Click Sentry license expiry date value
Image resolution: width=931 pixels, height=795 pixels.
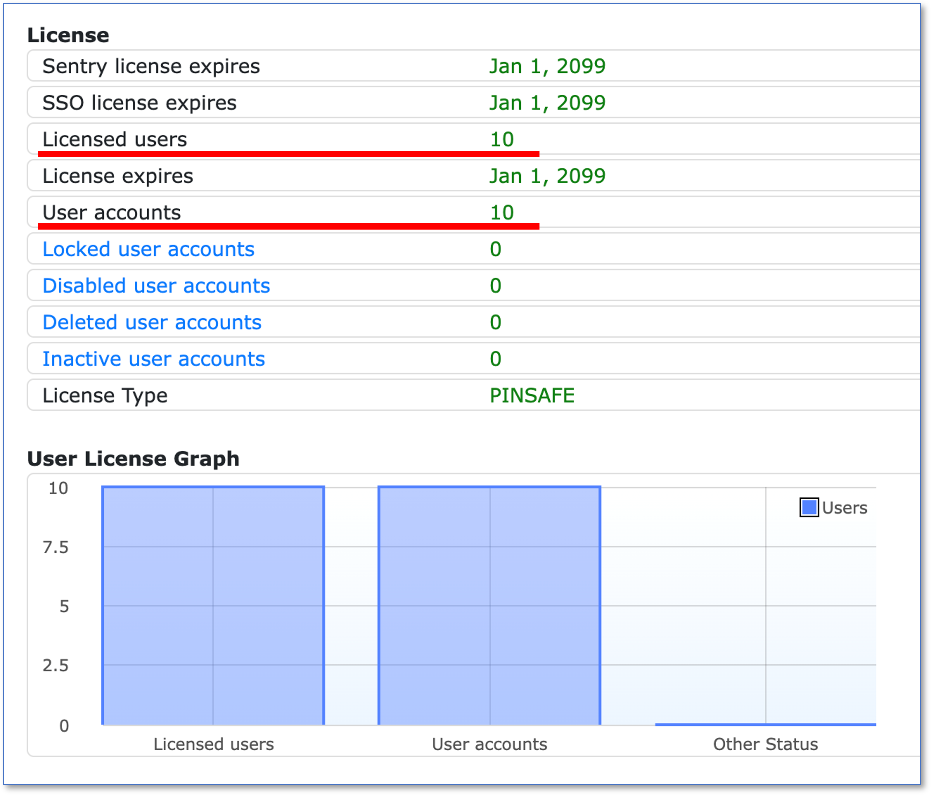pos(547,66)
